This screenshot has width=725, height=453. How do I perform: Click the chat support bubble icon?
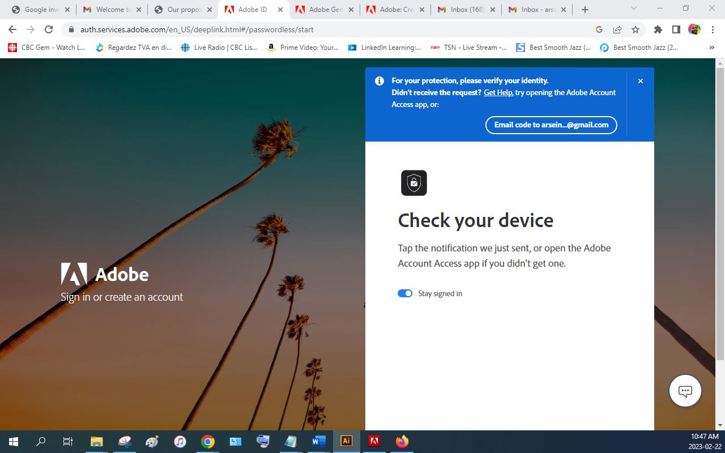(685, 391)
